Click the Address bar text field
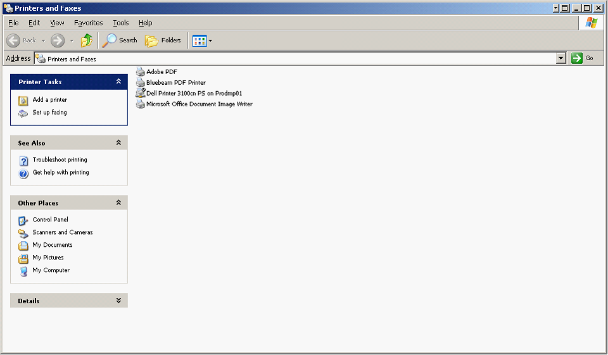608x355 pixels. pos(298,58)
